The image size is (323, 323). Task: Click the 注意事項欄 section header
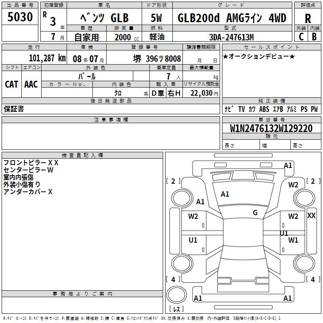tap(111, 120)
